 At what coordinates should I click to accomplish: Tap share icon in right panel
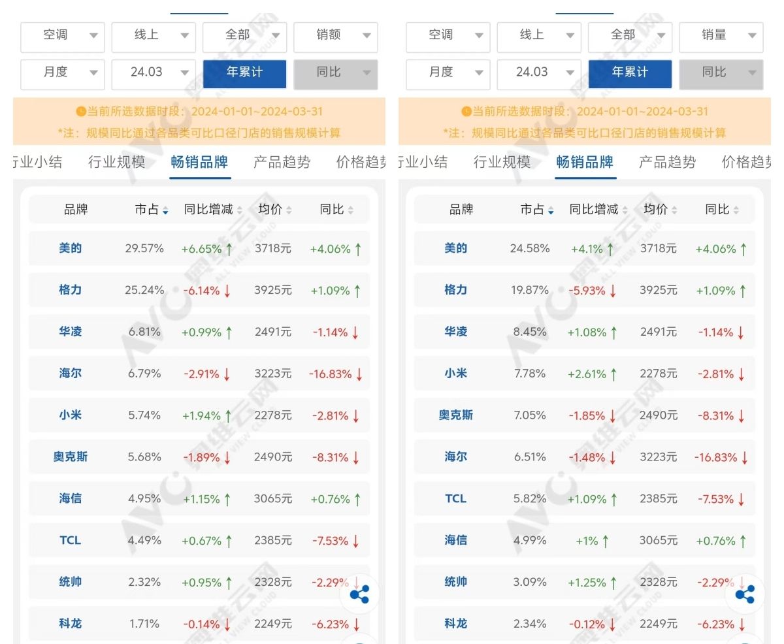tap(745, 594)
